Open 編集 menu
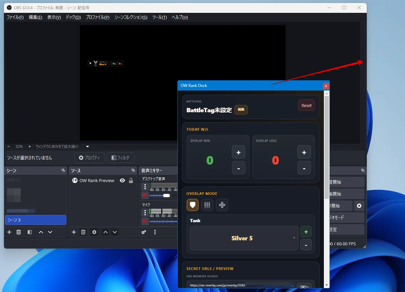Viewport: 405px width, 292px height. (35, 17)
